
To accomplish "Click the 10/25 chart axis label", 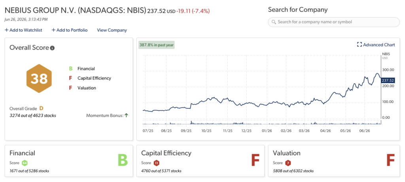I will pos(206,131).
